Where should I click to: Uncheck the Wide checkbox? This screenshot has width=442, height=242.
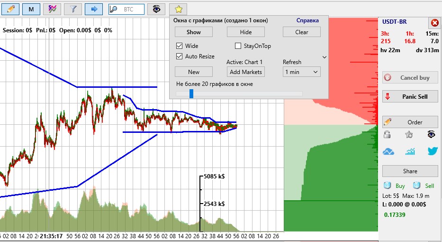[180, 46]
